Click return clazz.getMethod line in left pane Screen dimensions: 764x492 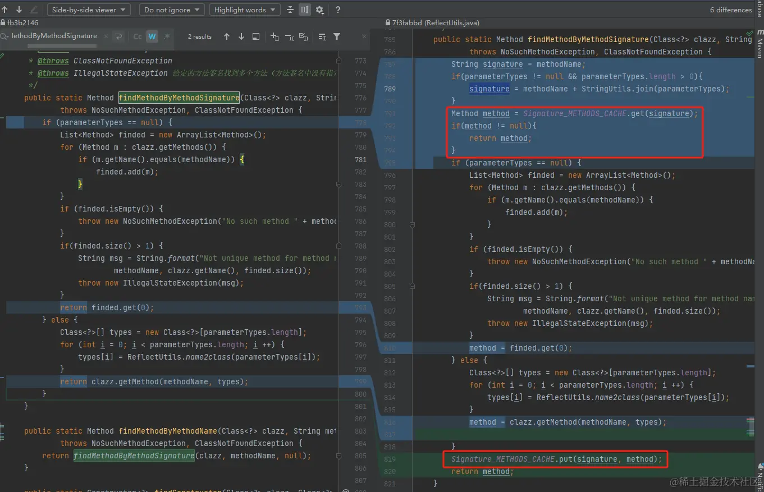(154, 381)
